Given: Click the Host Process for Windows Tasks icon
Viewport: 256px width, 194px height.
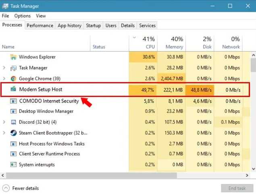Looking at the screenshot, I should pyautogui.click(x=13, y=144).
